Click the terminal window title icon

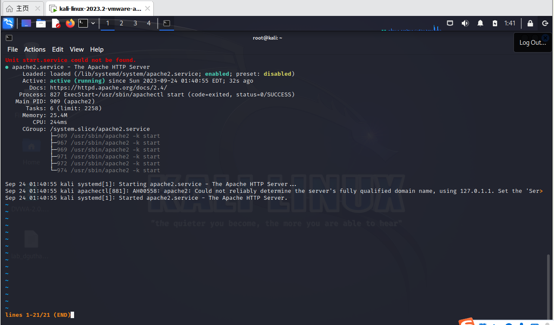pyautogui.click(x=9, y=38)
